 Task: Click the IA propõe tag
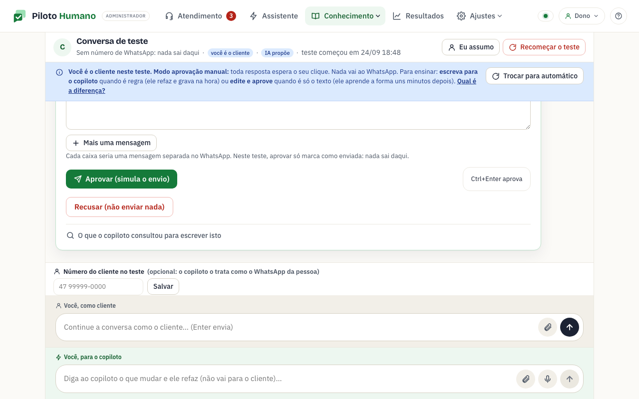(277, 53)
